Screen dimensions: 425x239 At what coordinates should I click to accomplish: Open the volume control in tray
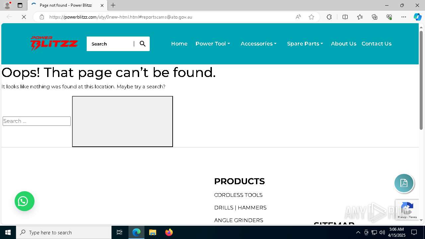382,232
